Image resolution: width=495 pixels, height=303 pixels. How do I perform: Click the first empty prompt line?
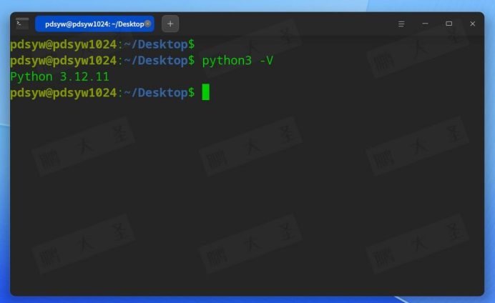(102, 44)
